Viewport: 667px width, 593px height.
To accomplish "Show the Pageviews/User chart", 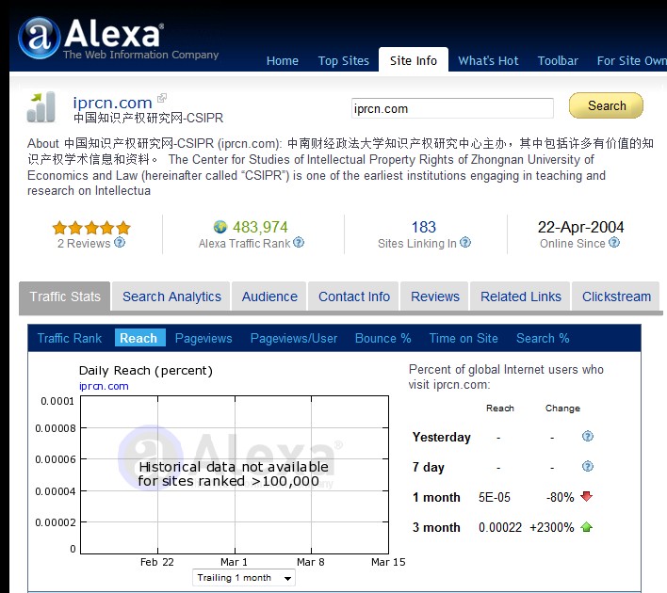I will [x=294, y=338].
